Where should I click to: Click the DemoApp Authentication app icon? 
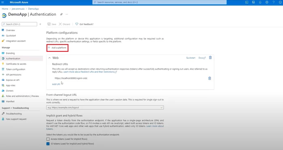4,15
